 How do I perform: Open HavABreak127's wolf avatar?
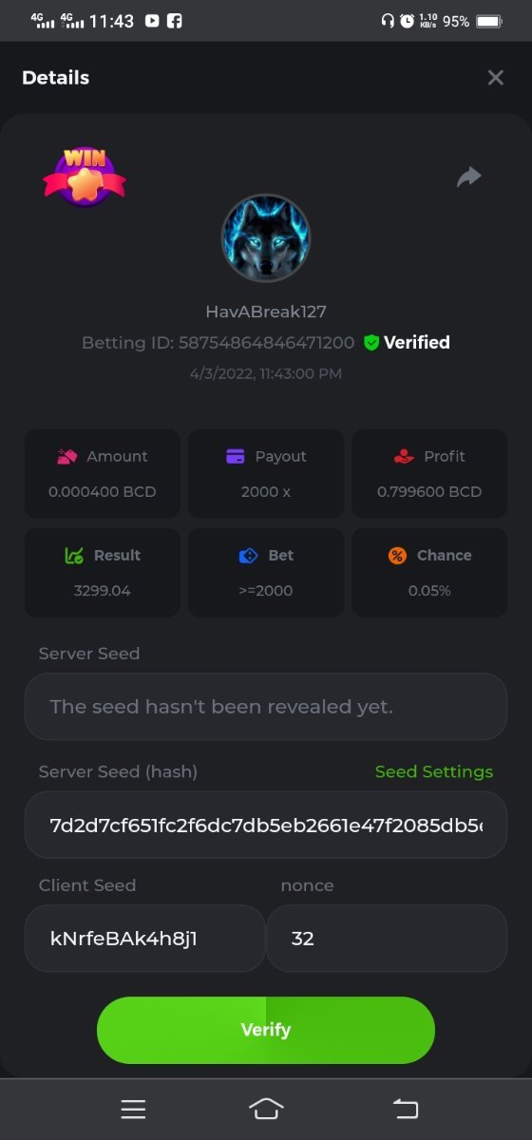(x=266, y=238)
